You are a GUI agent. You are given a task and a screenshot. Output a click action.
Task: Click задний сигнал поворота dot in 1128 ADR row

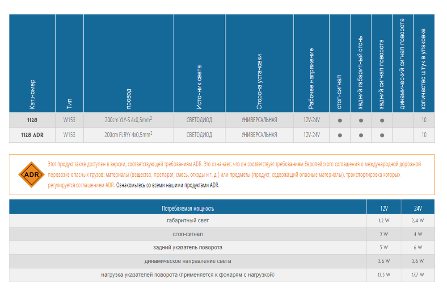[382, 135]
